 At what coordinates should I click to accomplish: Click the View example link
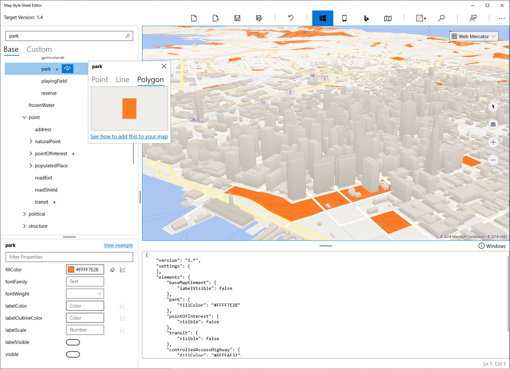coord(118,245)
